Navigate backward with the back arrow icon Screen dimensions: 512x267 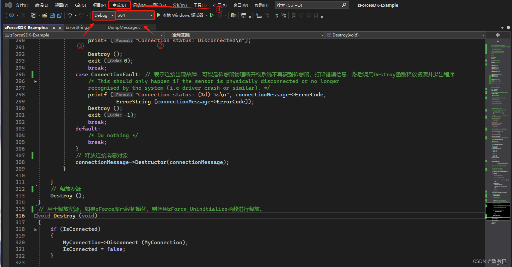click(12, 15)
